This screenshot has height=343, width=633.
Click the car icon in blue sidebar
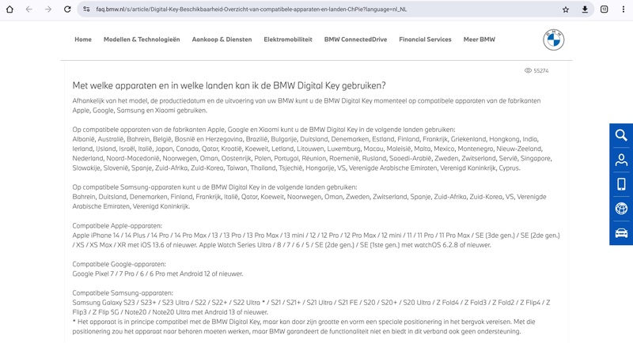(x=621, y=233)
